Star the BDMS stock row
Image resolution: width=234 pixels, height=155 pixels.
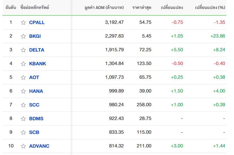pyautogui.click(x=23, y=119)
